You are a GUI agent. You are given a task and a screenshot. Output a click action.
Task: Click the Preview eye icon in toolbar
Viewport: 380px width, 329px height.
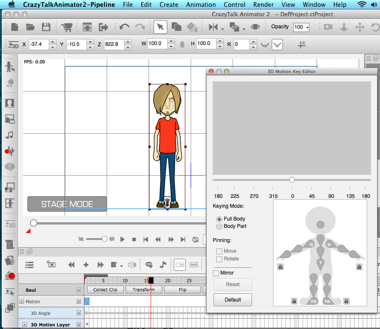[x=87, y=27]
